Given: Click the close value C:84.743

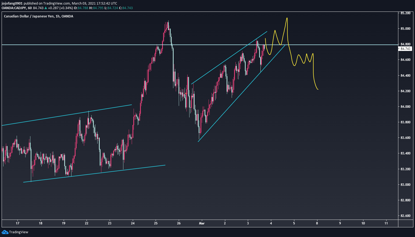Looking at the screenshot, I should pyautogui.click(x=126, y=8).
